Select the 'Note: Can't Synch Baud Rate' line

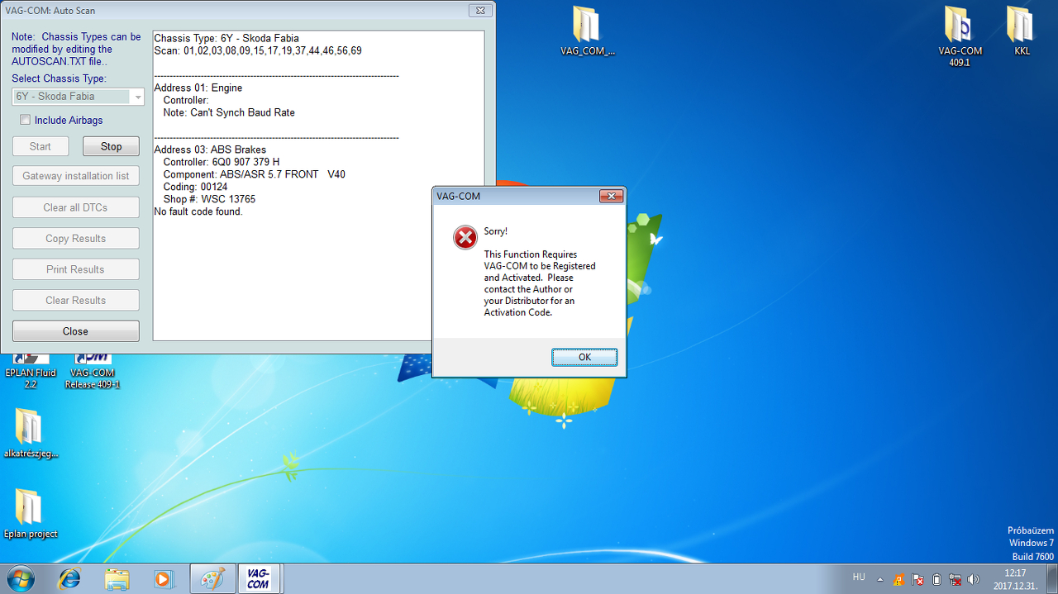coord(229,112)
